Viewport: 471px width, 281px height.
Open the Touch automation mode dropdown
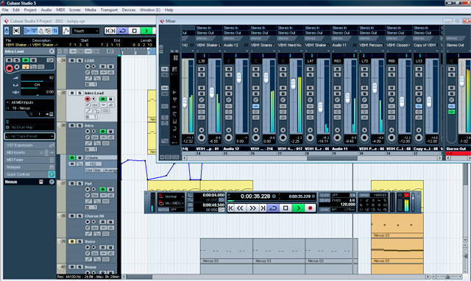point(85,31)
